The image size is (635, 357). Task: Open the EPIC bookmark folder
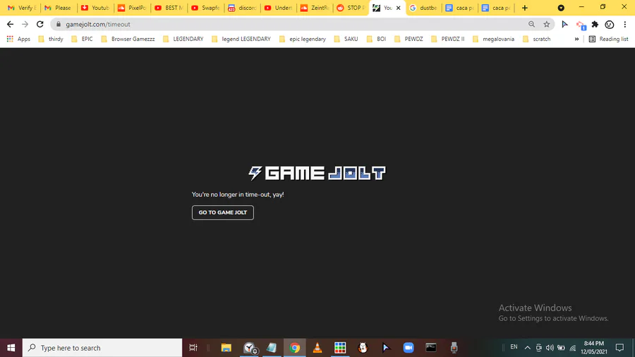83,39
